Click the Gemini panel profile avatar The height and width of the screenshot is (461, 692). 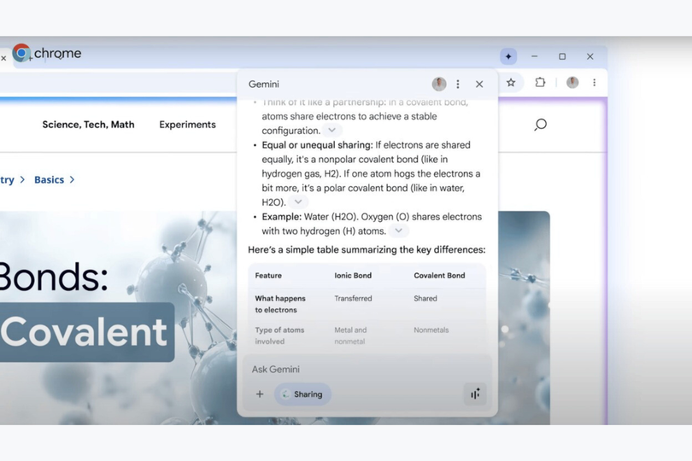(x=439, y=85)
